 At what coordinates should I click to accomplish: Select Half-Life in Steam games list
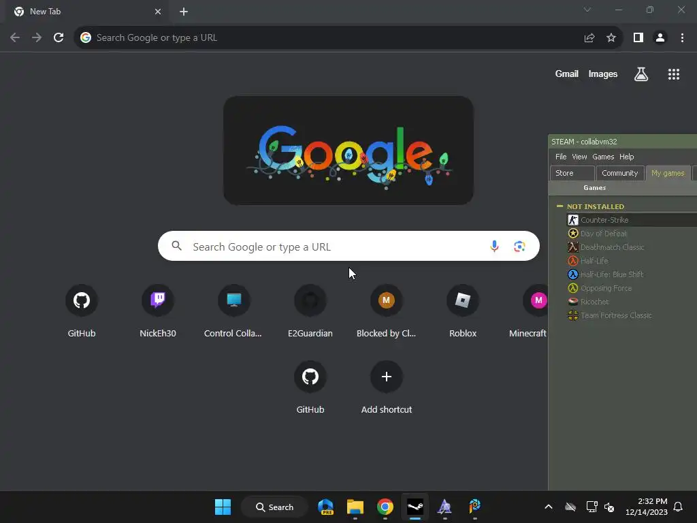(x=631, y=261)
